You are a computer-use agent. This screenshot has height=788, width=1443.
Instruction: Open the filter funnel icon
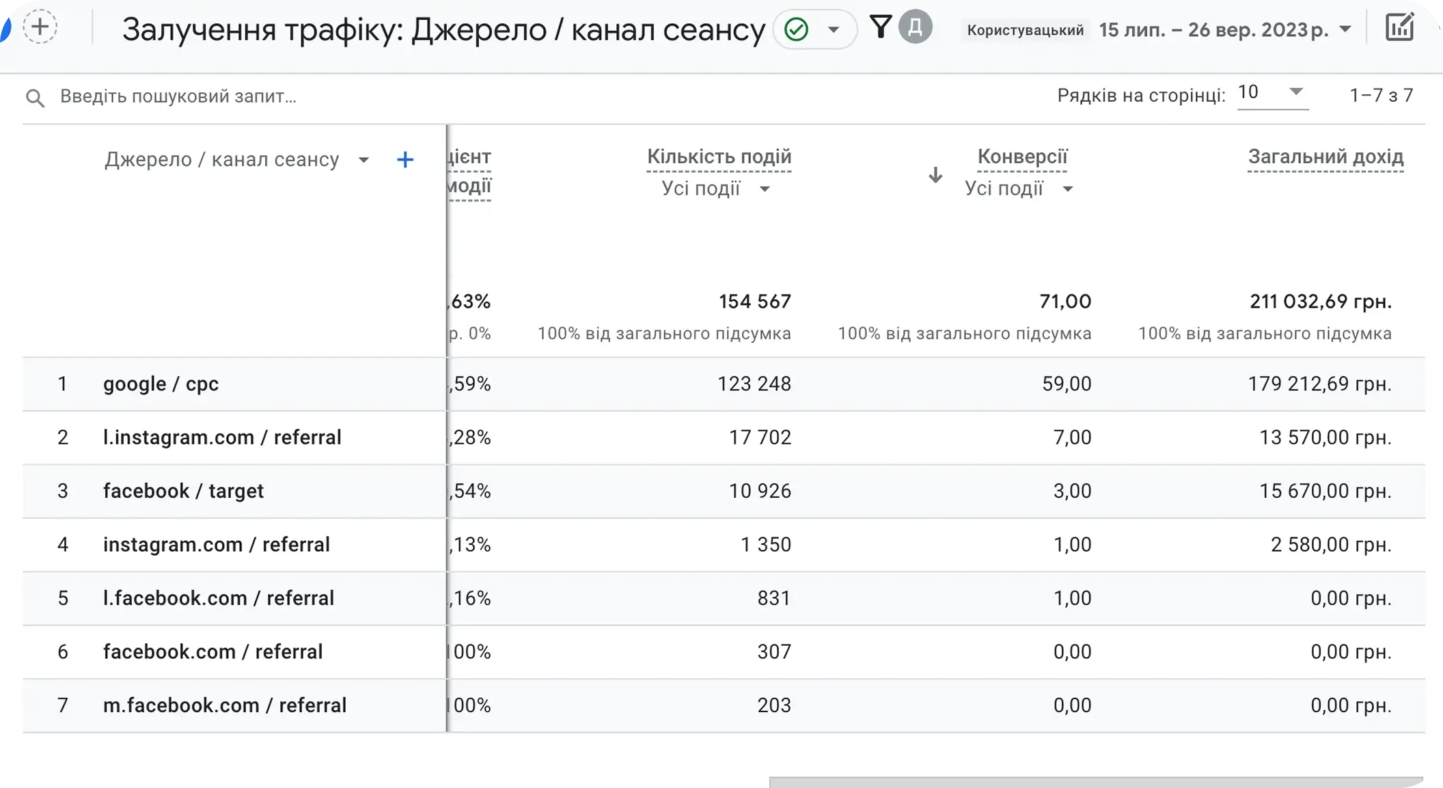point(881,27)
